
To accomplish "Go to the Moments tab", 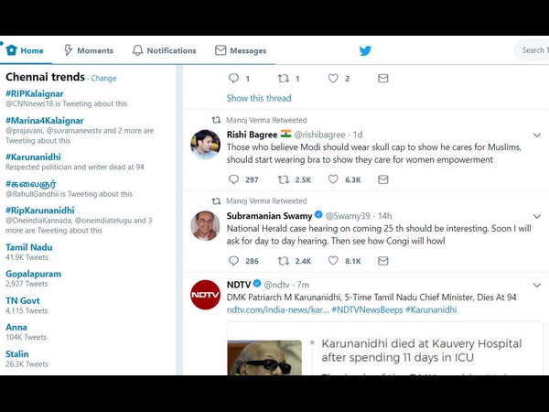I will pyautogui.click(x=89, y=50).
